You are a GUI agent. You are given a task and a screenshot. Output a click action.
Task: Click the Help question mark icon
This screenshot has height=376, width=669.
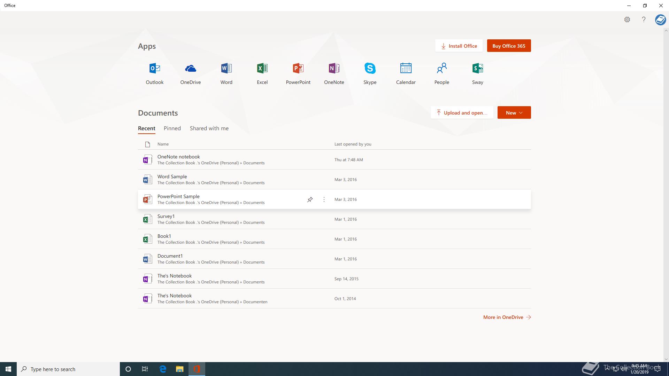[x=644, y=19]
